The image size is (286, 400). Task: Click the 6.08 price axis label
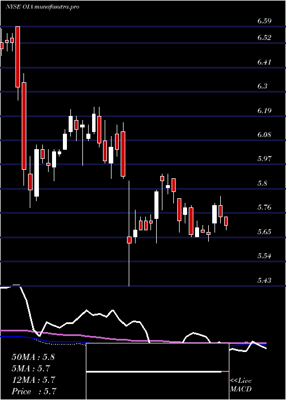(x=264, y=135)
